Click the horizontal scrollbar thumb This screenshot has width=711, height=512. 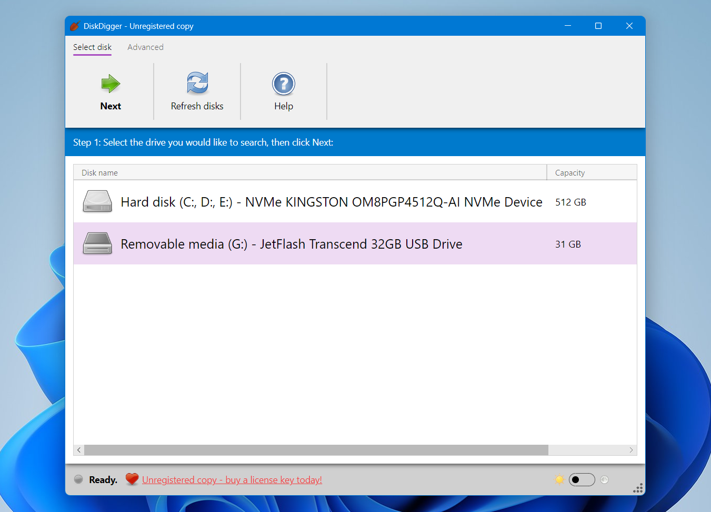point(316,450)
